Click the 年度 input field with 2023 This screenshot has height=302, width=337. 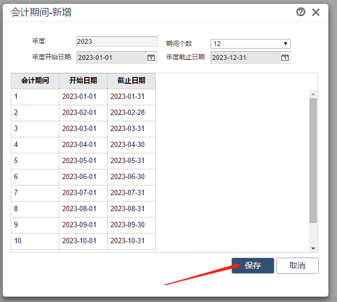click(x=117, y=41)
